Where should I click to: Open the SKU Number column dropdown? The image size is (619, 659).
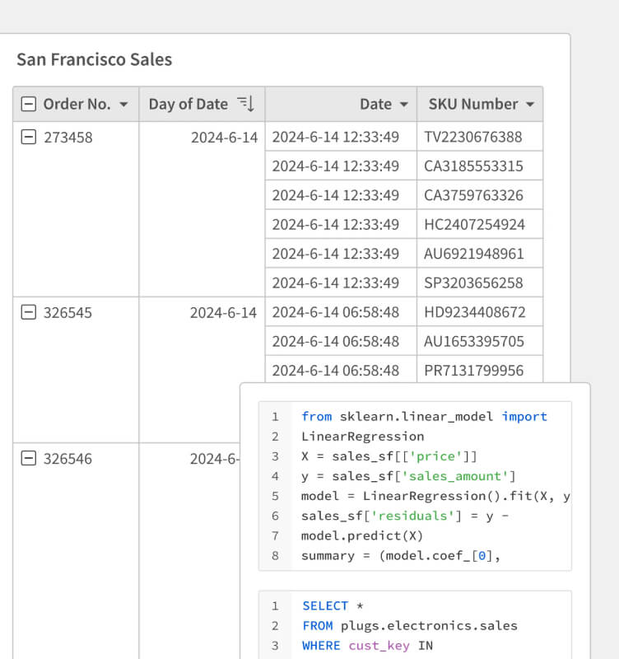(x=530, y=105)
